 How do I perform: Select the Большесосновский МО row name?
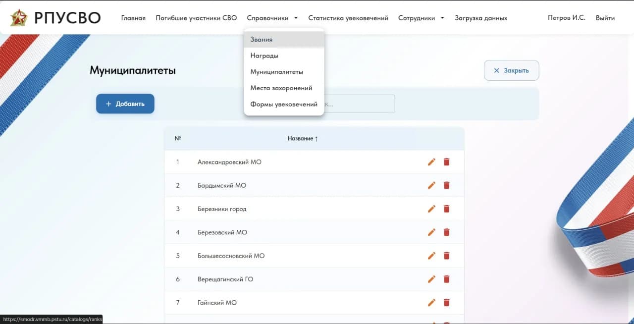231,256
